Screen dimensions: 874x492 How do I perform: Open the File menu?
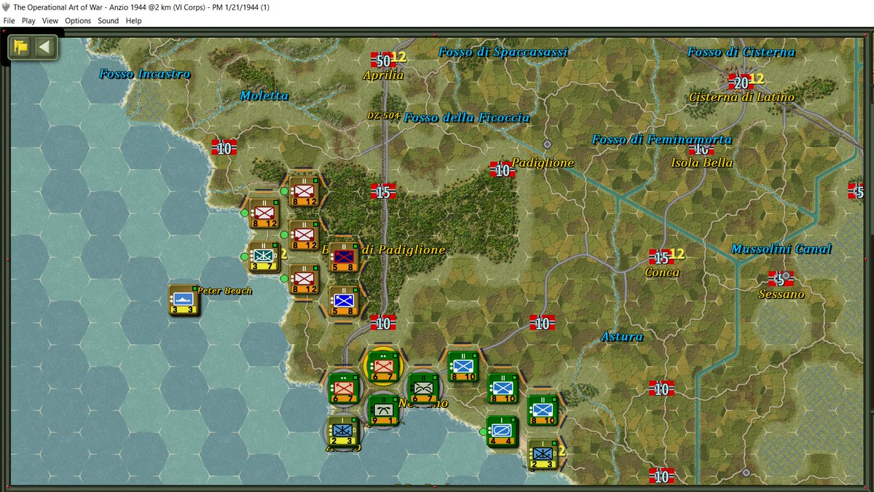coord(9,20)
